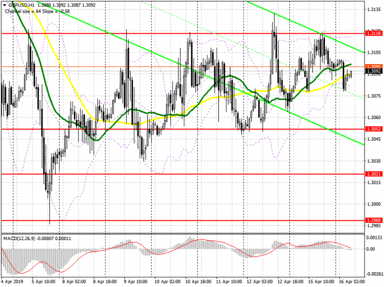Click the 11 Apr 10:00 time label
This screenshot has width=384, height=287.
pyautogui.click(x=229, y=282)
